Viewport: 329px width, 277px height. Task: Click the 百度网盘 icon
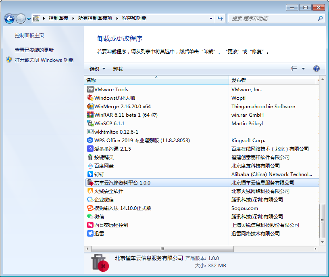tap(90, 166)
